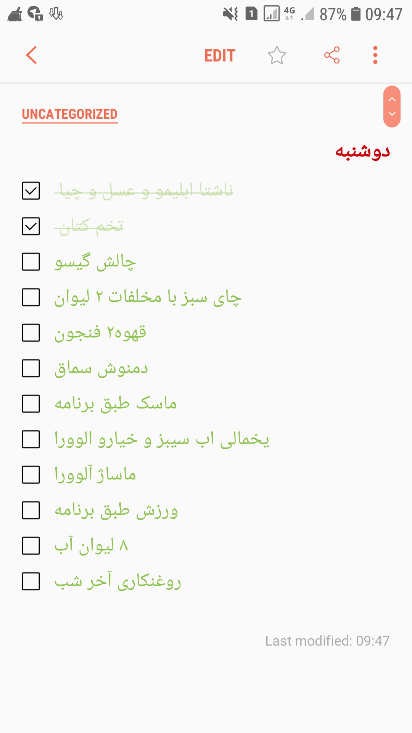The height and width of the screenshot is (733, 412).
Task: Tap the battery icon in status bar
Action: point(356,14)
